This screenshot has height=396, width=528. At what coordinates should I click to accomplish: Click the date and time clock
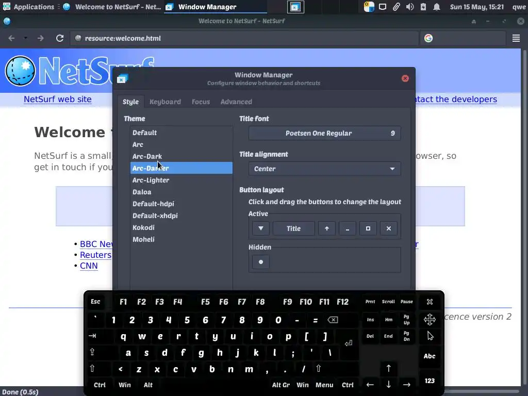(x=477, y=7)
